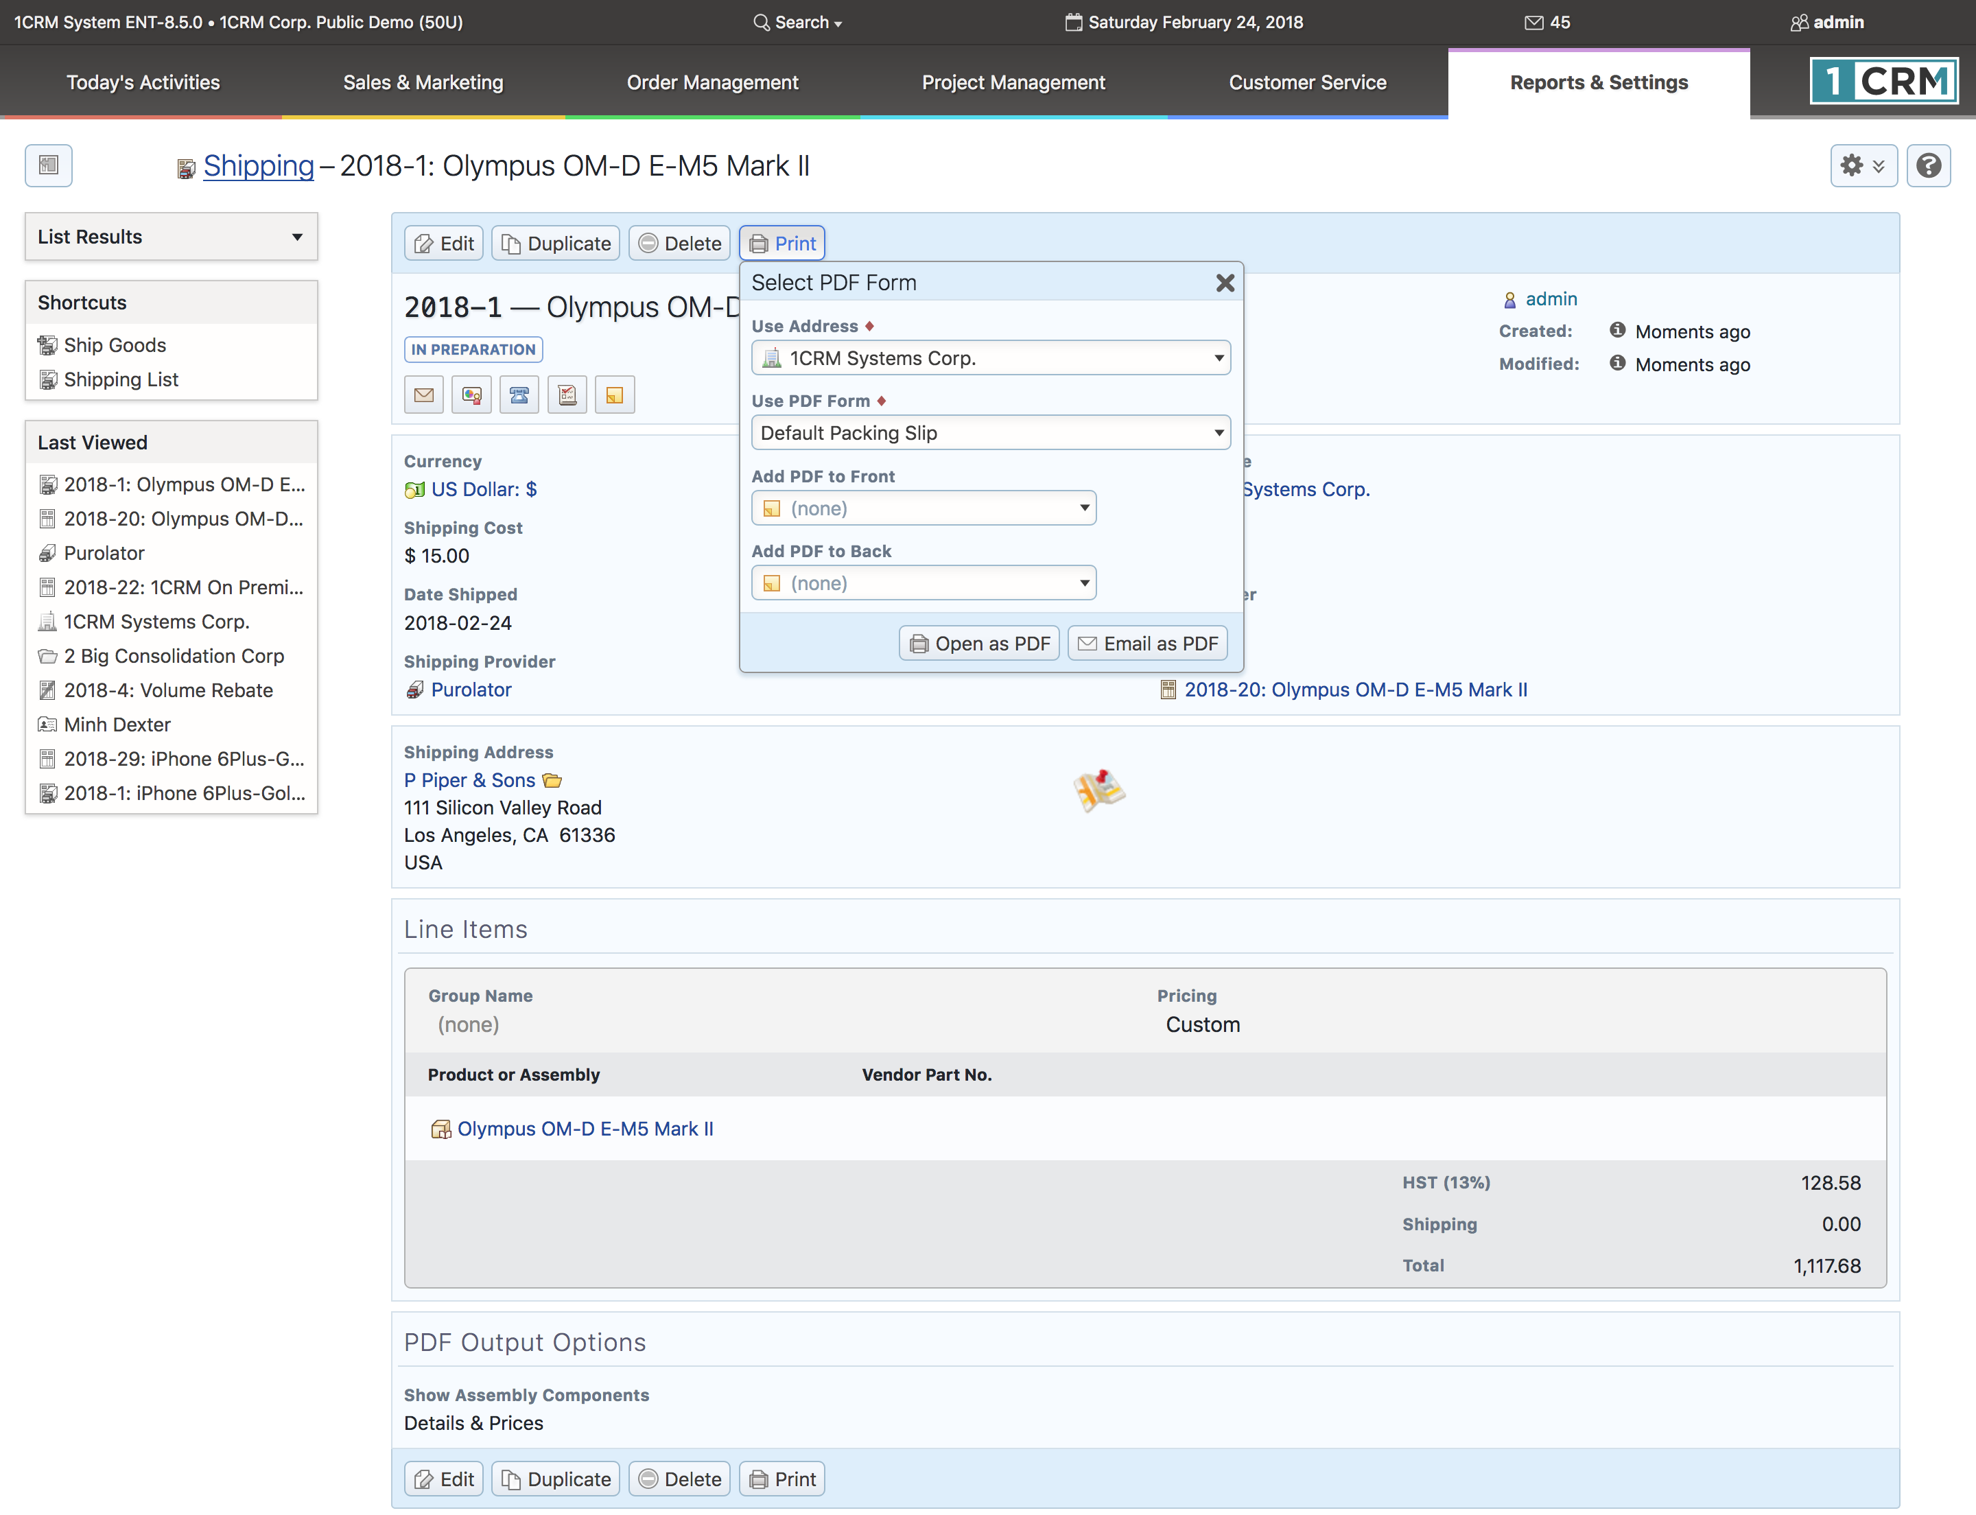
Task: Click the schedule meeting icon button
Action: 471,395
